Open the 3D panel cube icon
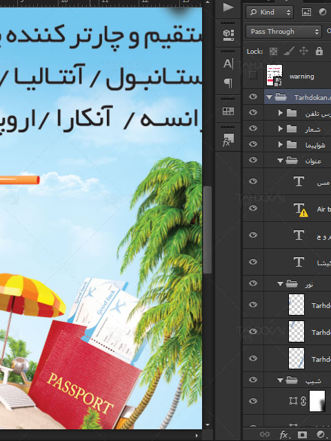The height and width of the screenshot is (441, 331). tap(228, 35)
